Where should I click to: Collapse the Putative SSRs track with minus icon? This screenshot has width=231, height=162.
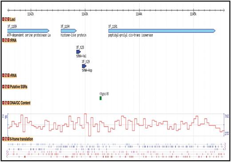click(x=3, y=87)
